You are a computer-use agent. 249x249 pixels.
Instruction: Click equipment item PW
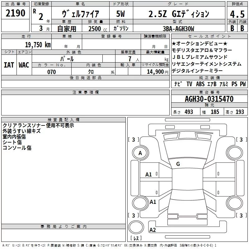[x=243, y=84]
